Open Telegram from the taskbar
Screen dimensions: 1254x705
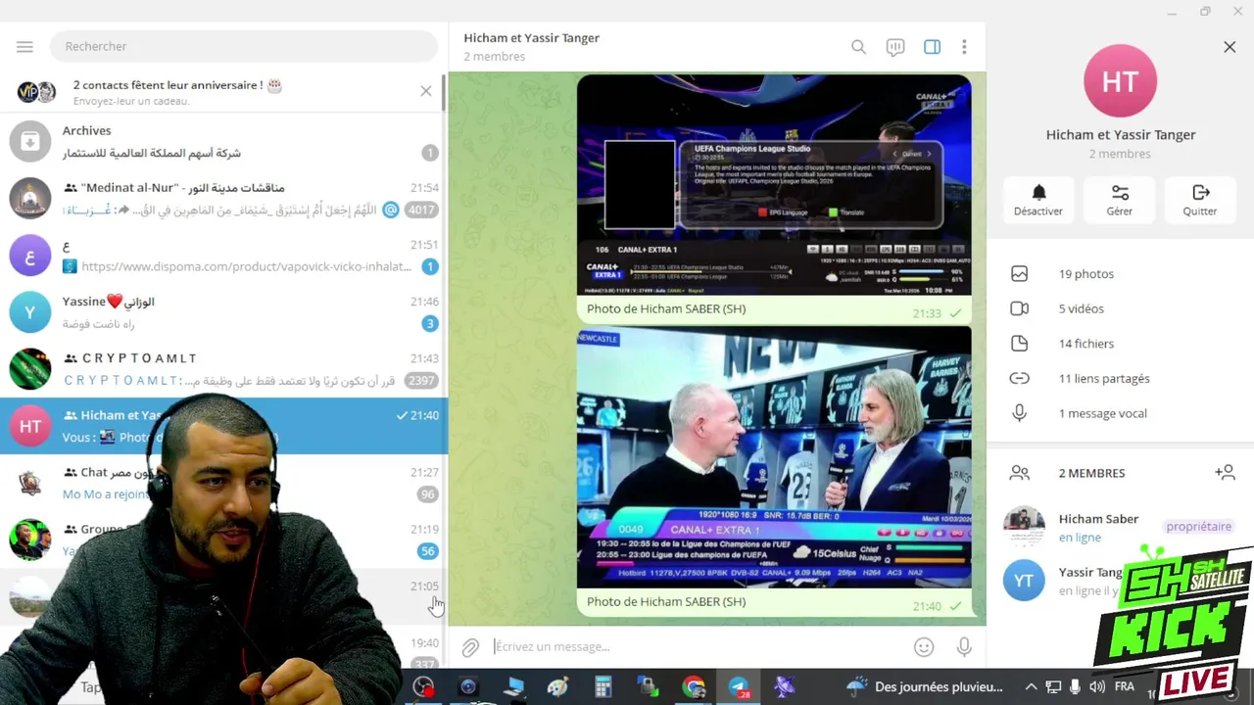click(x=739, y=687)
